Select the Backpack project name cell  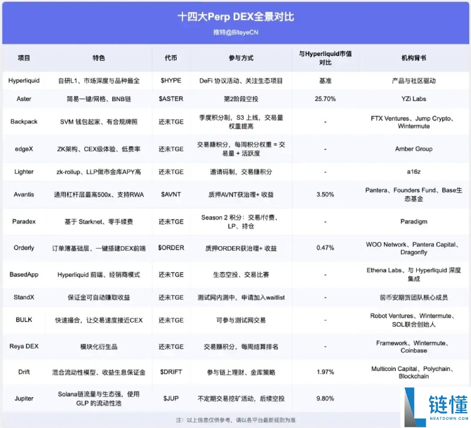[x=24, y=122]
